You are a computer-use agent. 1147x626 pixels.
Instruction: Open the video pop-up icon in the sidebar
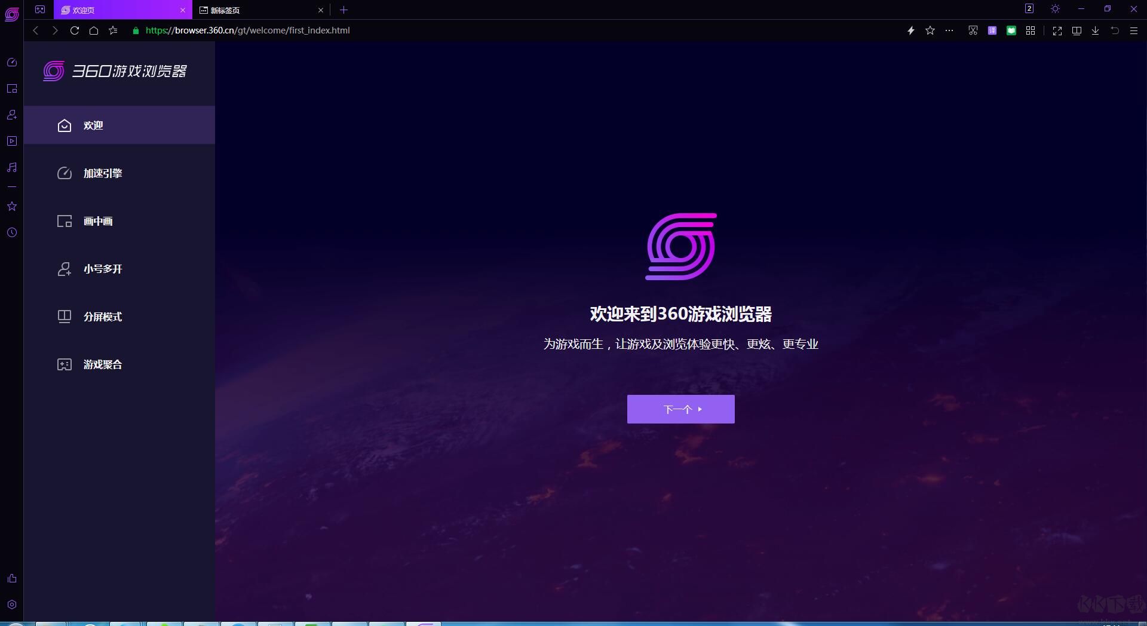(11, 141)
